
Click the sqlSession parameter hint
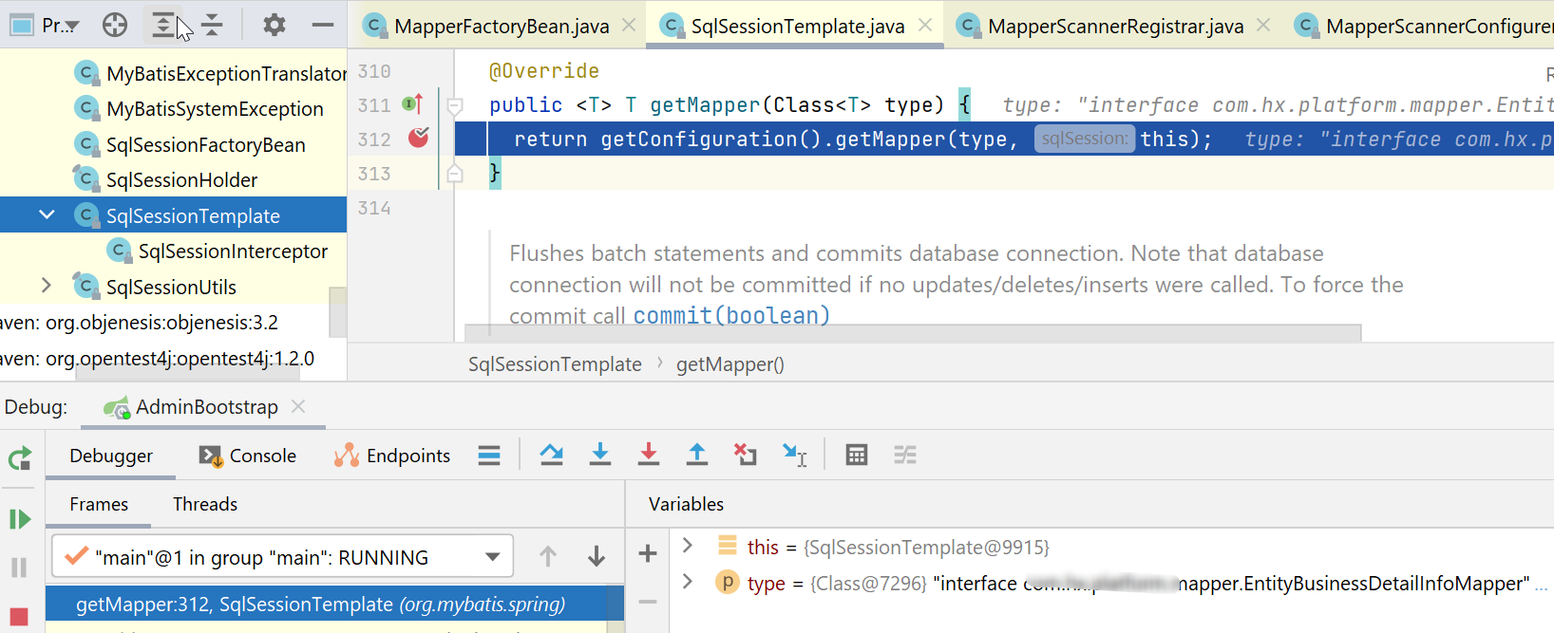tap(1085, 139)
